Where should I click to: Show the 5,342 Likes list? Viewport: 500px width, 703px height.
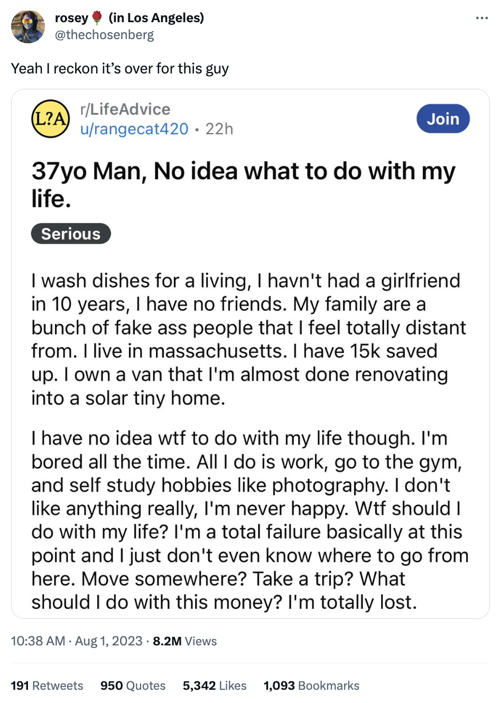[x=215, y=686]
